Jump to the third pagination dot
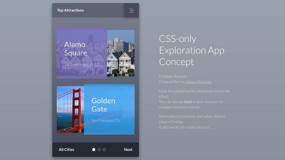 pyautogui.click(x=104, y=150)
